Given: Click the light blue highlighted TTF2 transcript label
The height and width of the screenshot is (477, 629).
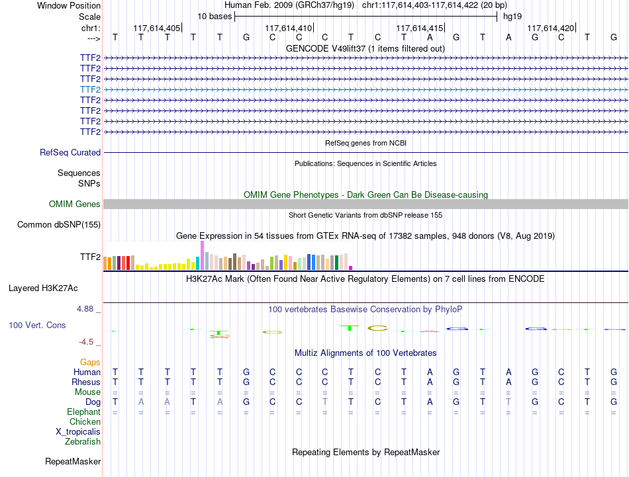Looking at the screenshot, I should 90,89.
